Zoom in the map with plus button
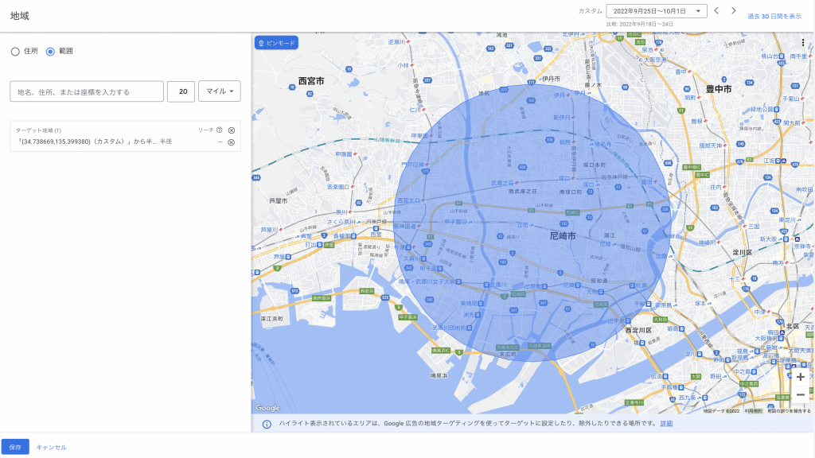The height and width of the screenshot is (458, 815). coord(801,377)
